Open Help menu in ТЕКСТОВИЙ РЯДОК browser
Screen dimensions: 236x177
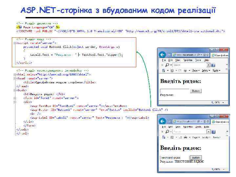(x=206, y=127)
